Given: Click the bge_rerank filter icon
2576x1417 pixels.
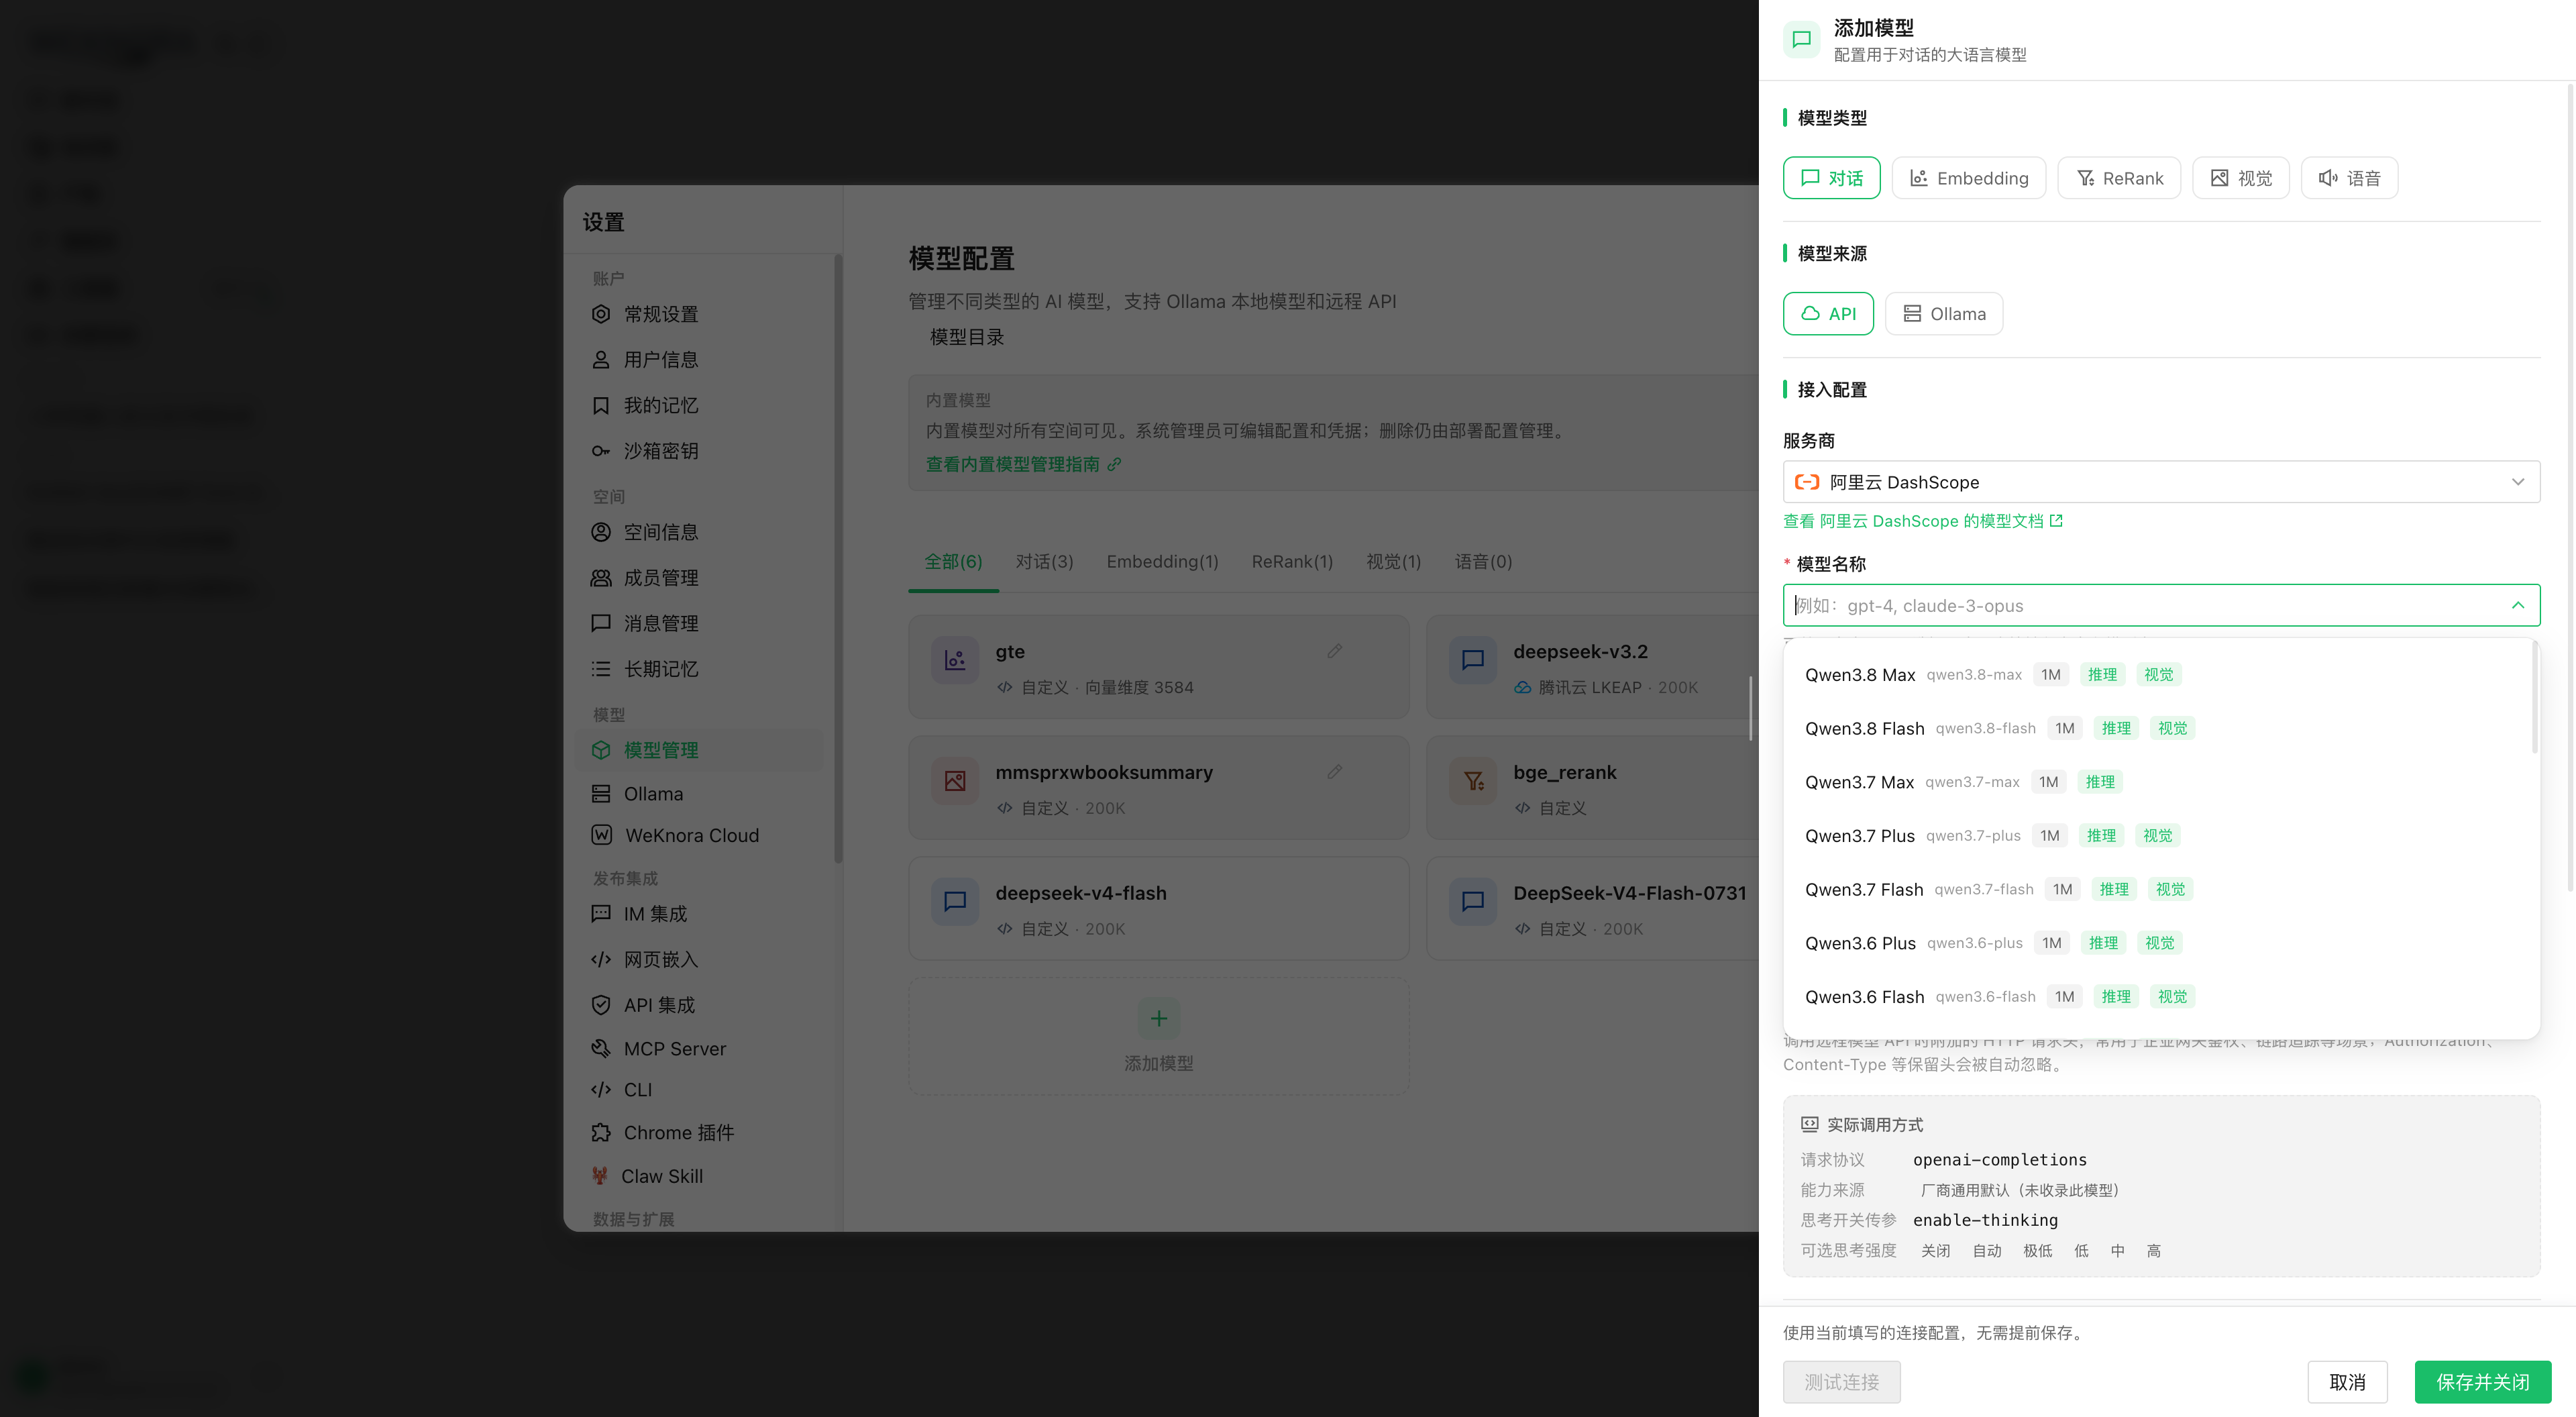Looking at the screenshot, I should click(x=1473, y=781).
